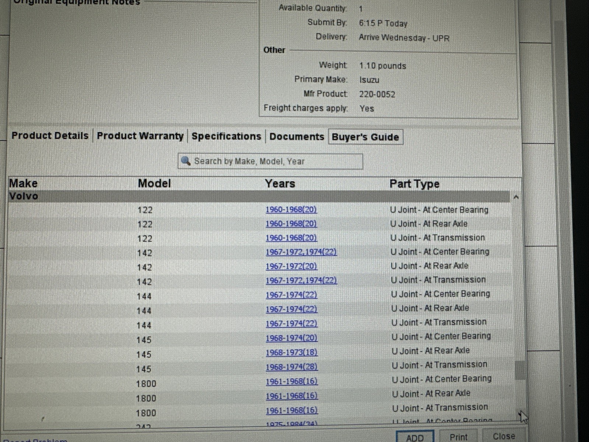
Task: Open years link for 142 At Center Bearing
Action: [x=301, y=252]
